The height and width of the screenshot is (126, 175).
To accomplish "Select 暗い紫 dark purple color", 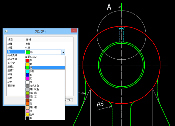I will pyautogui.click(x=45, y=96).
